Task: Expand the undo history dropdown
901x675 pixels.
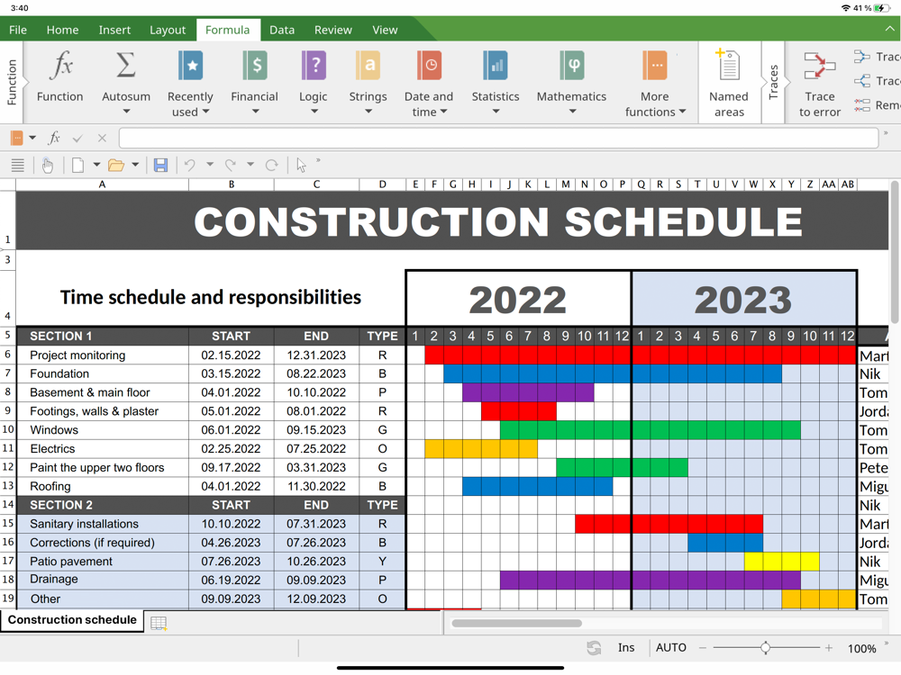Action: coord(210,165)
